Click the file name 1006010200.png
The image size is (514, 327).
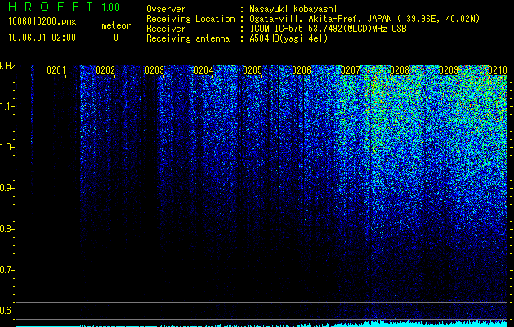point(42,22)
